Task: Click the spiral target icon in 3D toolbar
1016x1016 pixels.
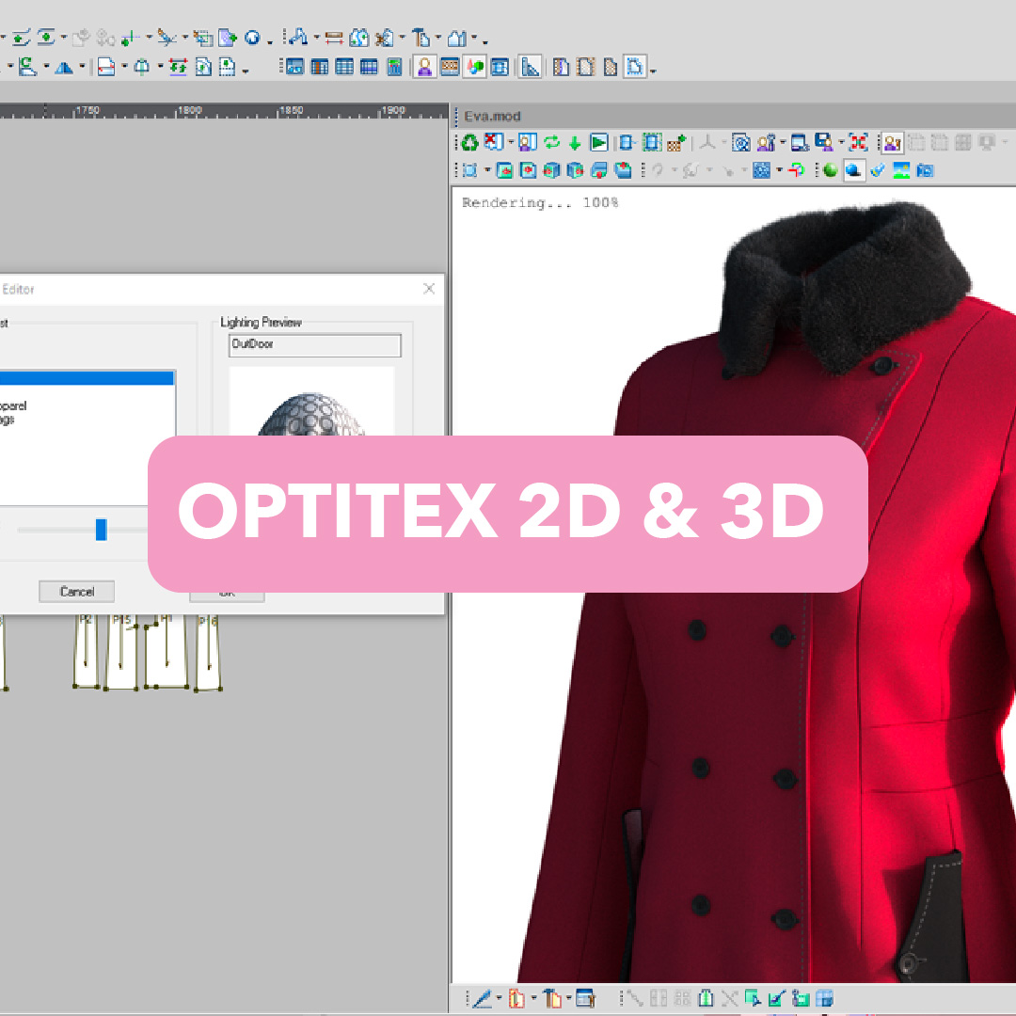Action: pyautogui.click(x=741, y=143)
